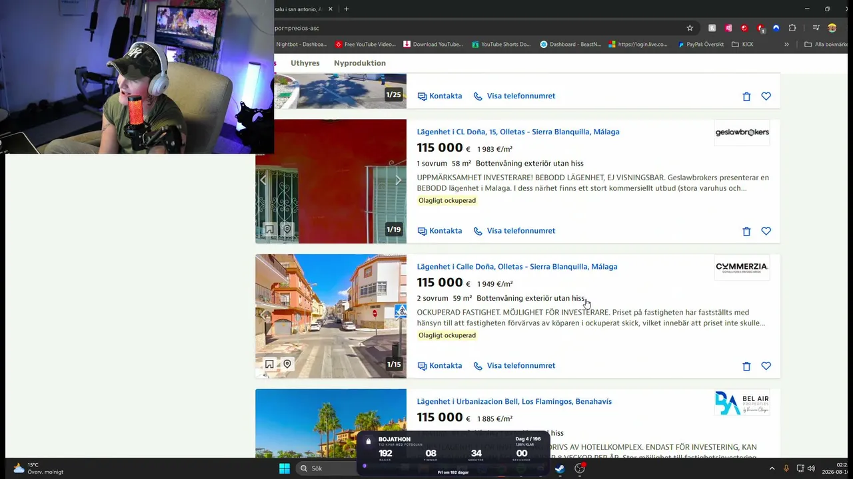Open Steam from the taskbar
The width and height of the screenshot is (853, 479).
[560, 468]
